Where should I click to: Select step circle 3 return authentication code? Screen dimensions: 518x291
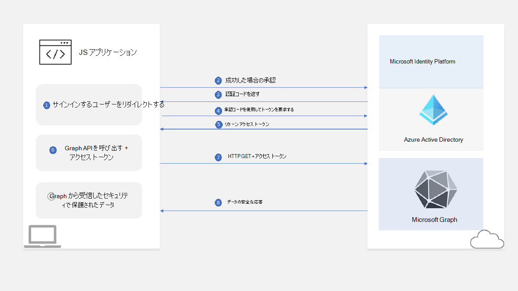point(218,94)
